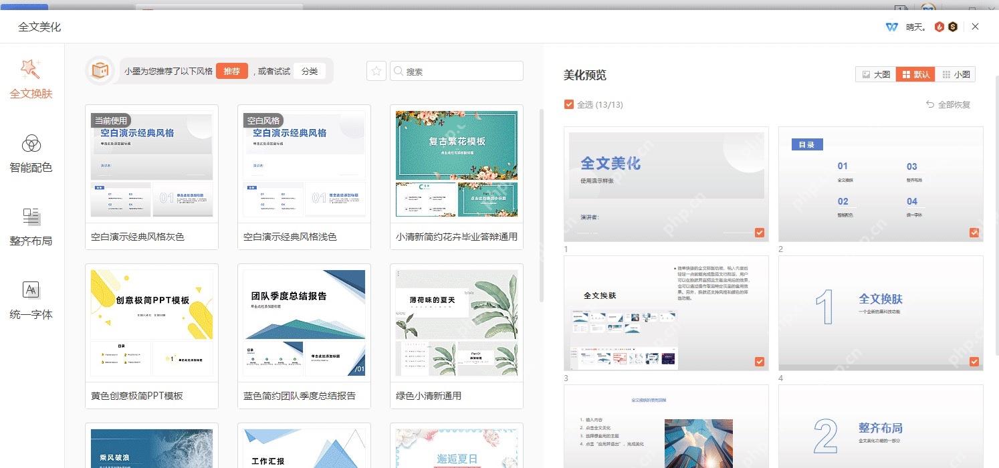Uncheck slide 4 preview checkbox
The height and width of the screenshot is (468, 999).
click(974, 362)
